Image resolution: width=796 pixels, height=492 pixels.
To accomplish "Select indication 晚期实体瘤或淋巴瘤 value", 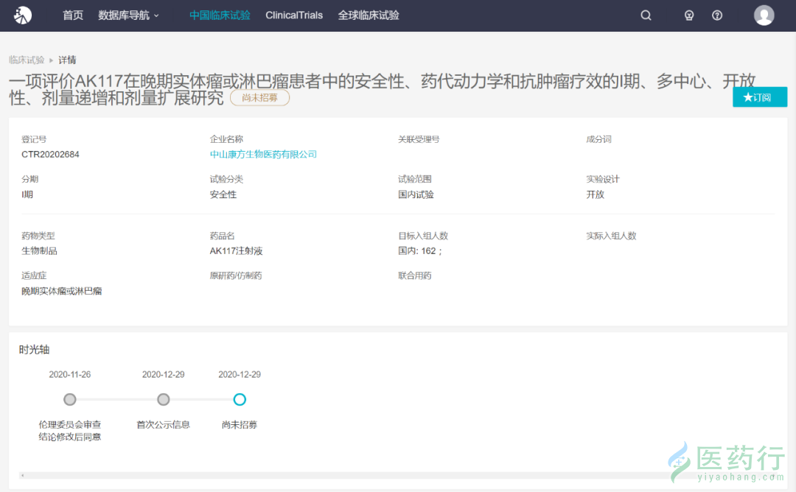I will point(61,291).
